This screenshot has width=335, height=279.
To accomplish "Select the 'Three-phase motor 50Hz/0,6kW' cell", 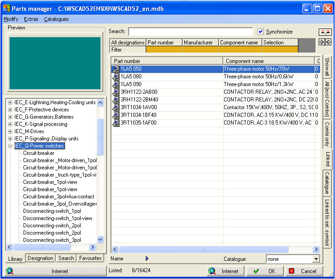I will (x=269, y=77).
